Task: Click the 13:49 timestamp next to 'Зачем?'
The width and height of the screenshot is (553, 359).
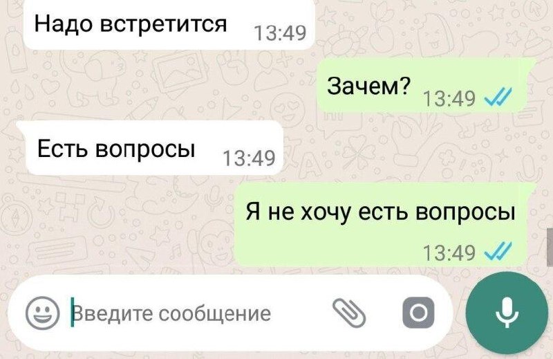Action: point(449,98)
